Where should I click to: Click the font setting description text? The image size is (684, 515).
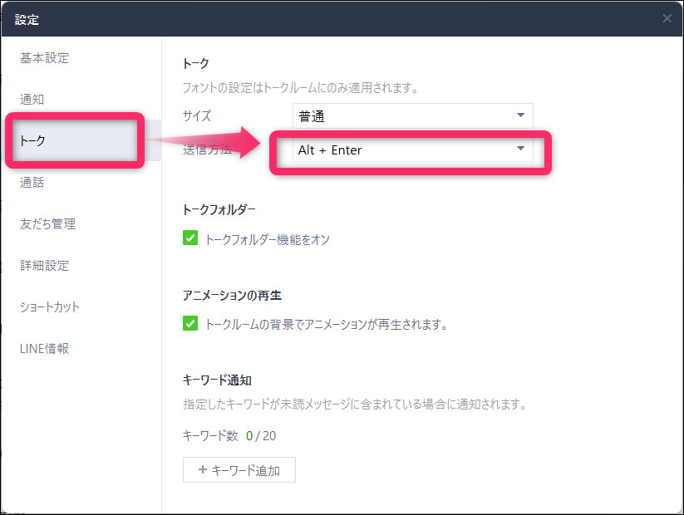301,88
